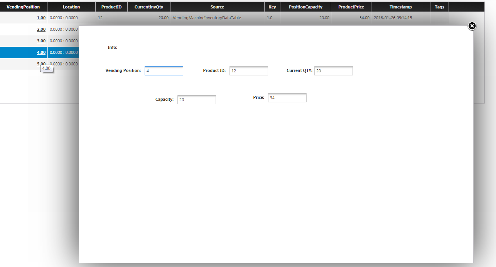Screen dimensions: 496x267
Task: Click the Current QTY label
Action: tap(300, 70)
